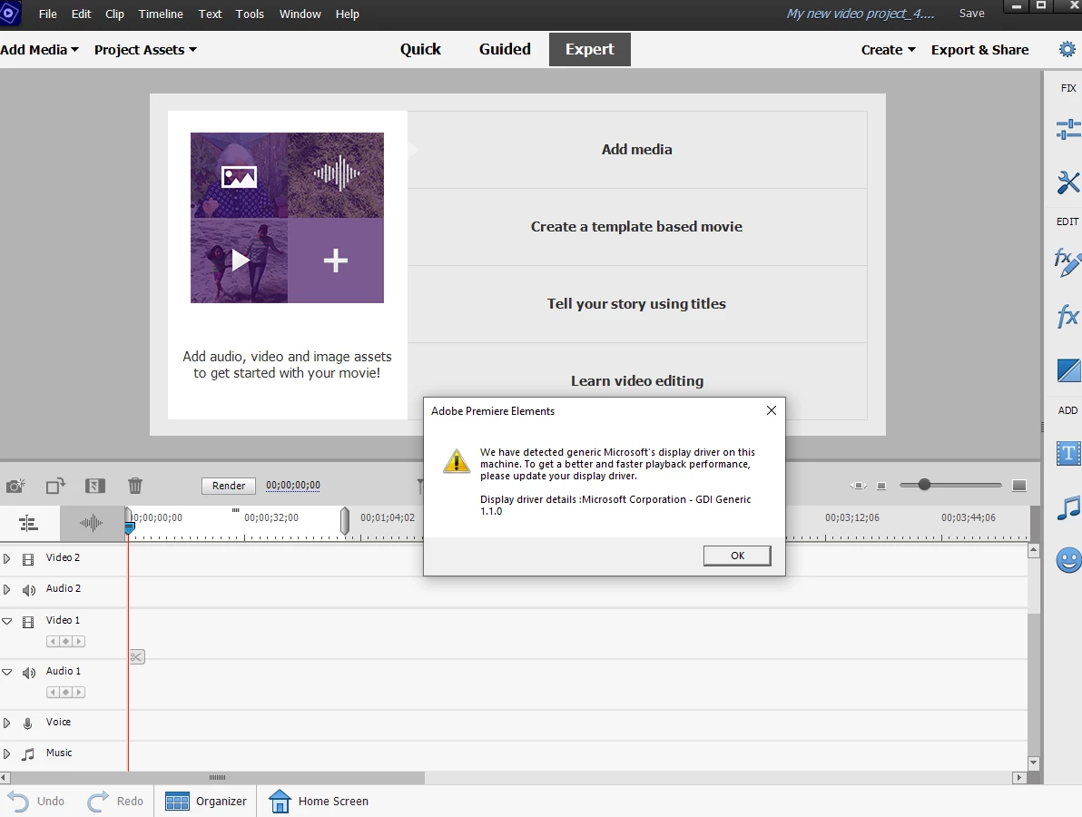The image size is (1082, 817).
Task: Click the small zoom out timeline icon
Action: click(881, 486)
